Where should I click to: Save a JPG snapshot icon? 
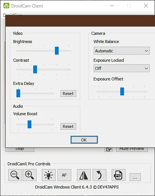tap(118, 175)
